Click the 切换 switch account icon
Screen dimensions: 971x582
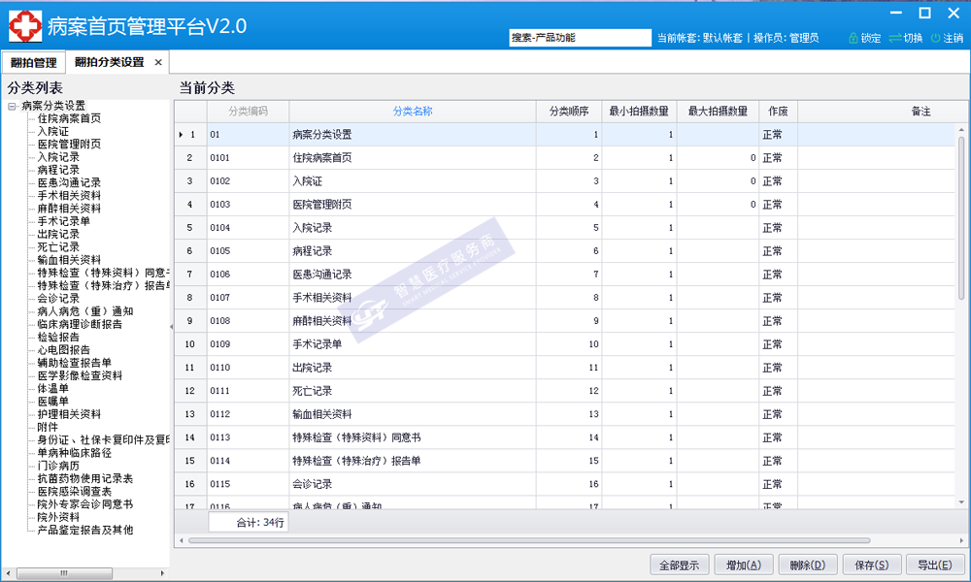(x=895, y=38)
